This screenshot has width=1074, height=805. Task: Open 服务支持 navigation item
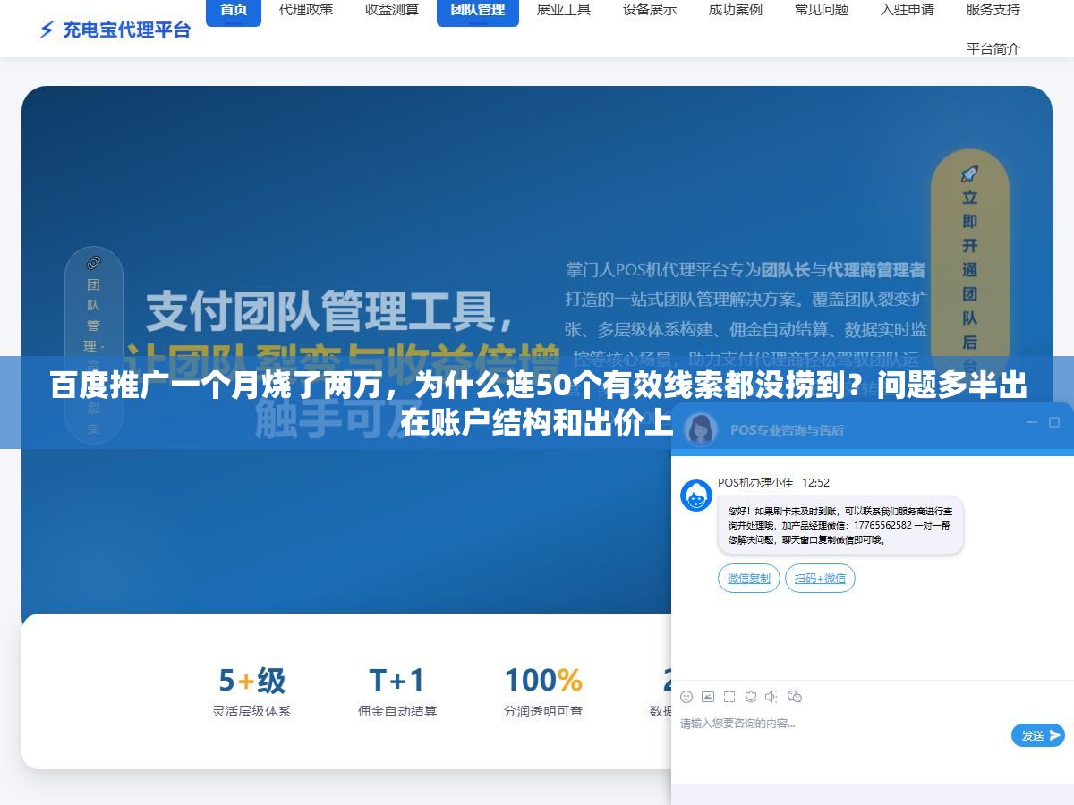pyautogui.click(x=993, y=10)
